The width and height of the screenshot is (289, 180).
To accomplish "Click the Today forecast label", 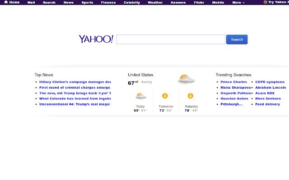I will point(140,107).
